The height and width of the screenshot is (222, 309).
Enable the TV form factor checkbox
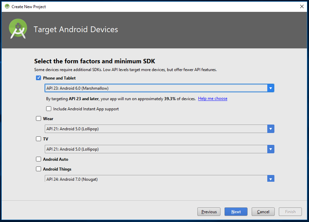pyautogui.click(x=38, y=139)
